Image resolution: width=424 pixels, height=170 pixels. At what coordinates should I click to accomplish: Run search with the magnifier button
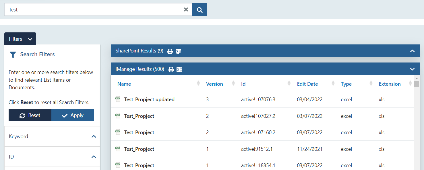tap(200, 9)
